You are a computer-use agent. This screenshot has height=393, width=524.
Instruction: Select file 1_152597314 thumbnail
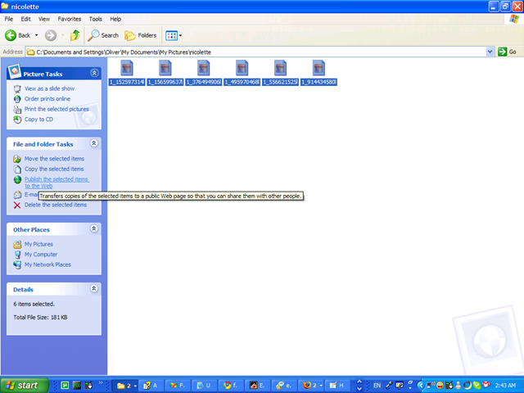coord(127,68)
